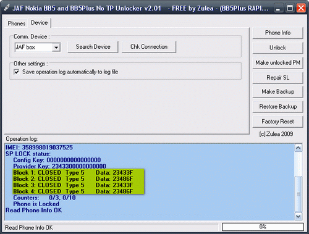Click the Search Device button
309x234 pixels.
tap(93, 47)
